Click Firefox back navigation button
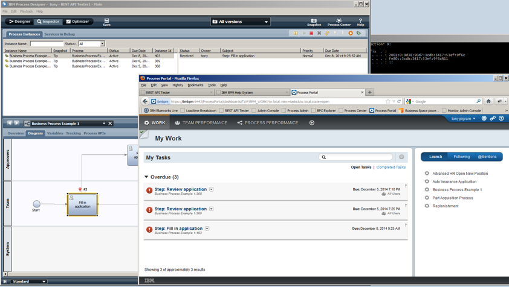The width and height of the screenshot is (509, 287). (x=145, y=101)
